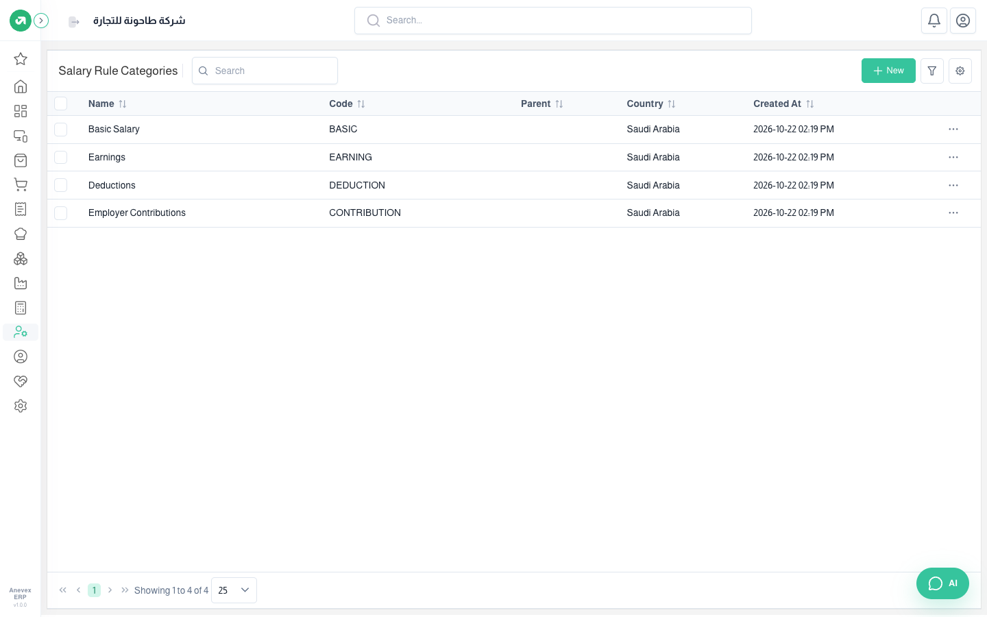Check the Deductions row checkbox

(x=61, y=185)
